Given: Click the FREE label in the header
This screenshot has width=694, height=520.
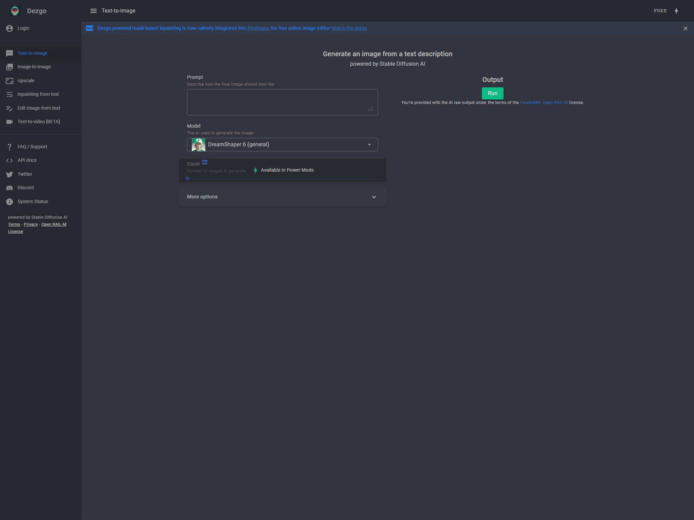Looking at the screenshot, I should click(x=660, y=11).
